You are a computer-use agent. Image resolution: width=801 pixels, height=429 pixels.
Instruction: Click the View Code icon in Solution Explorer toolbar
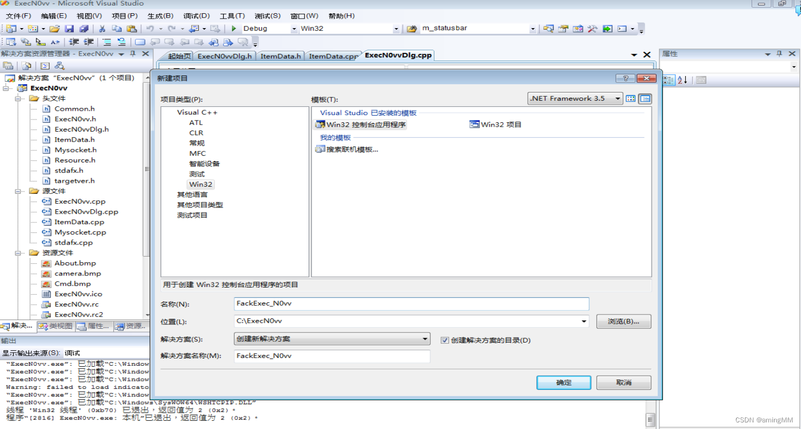tap(45, 66)
